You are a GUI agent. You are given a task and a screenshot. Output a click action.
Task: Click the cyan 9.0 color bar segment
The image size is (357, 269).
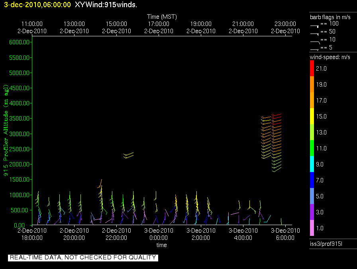click(x=312, y=164)
